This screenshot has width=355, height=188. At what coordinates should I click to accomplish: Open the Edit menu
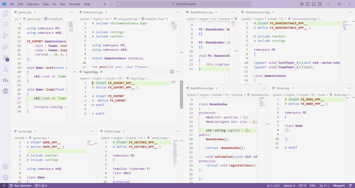point(21,4)
